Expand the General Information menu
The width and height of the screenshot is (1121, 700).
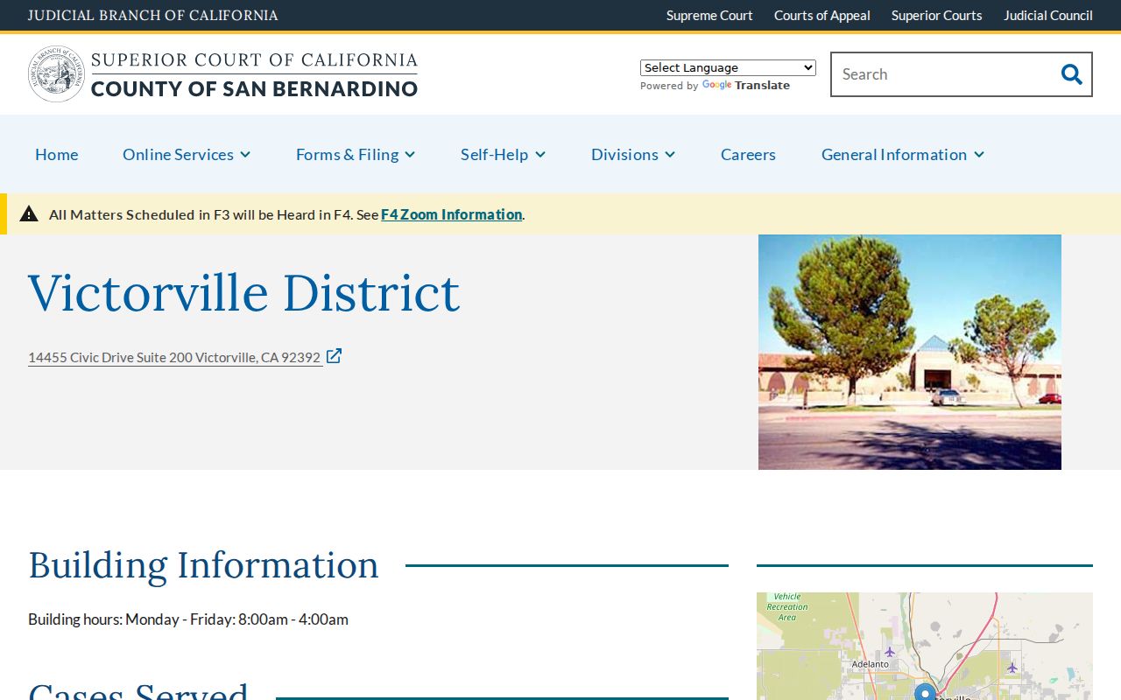[x=903, y=154]
